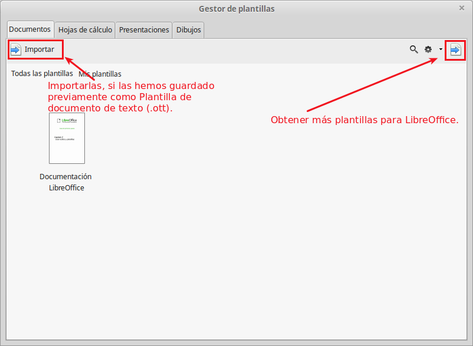Image resolution: width=473 pixels, height=346 pixels.
Task: Select Mis plantillas folder label
Action: pyautogui.click(x=100, y=74)
